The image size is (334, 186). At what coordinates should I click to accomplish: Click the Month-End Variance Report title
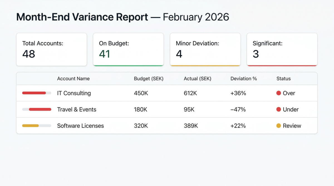pos(82,17)
